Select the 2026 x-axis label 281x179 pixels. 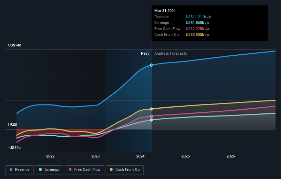[x=231, y=156]
